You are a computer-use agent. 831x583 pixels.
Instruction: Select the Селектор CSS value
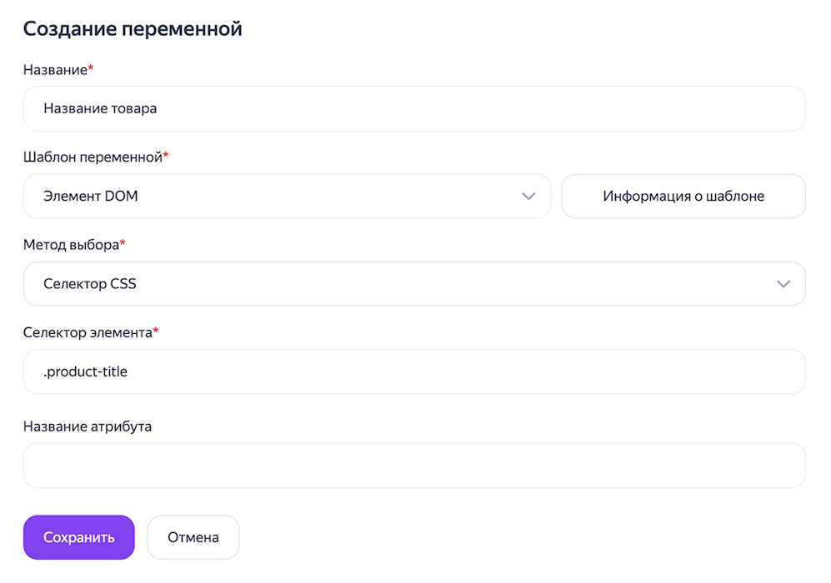[88, 283]
